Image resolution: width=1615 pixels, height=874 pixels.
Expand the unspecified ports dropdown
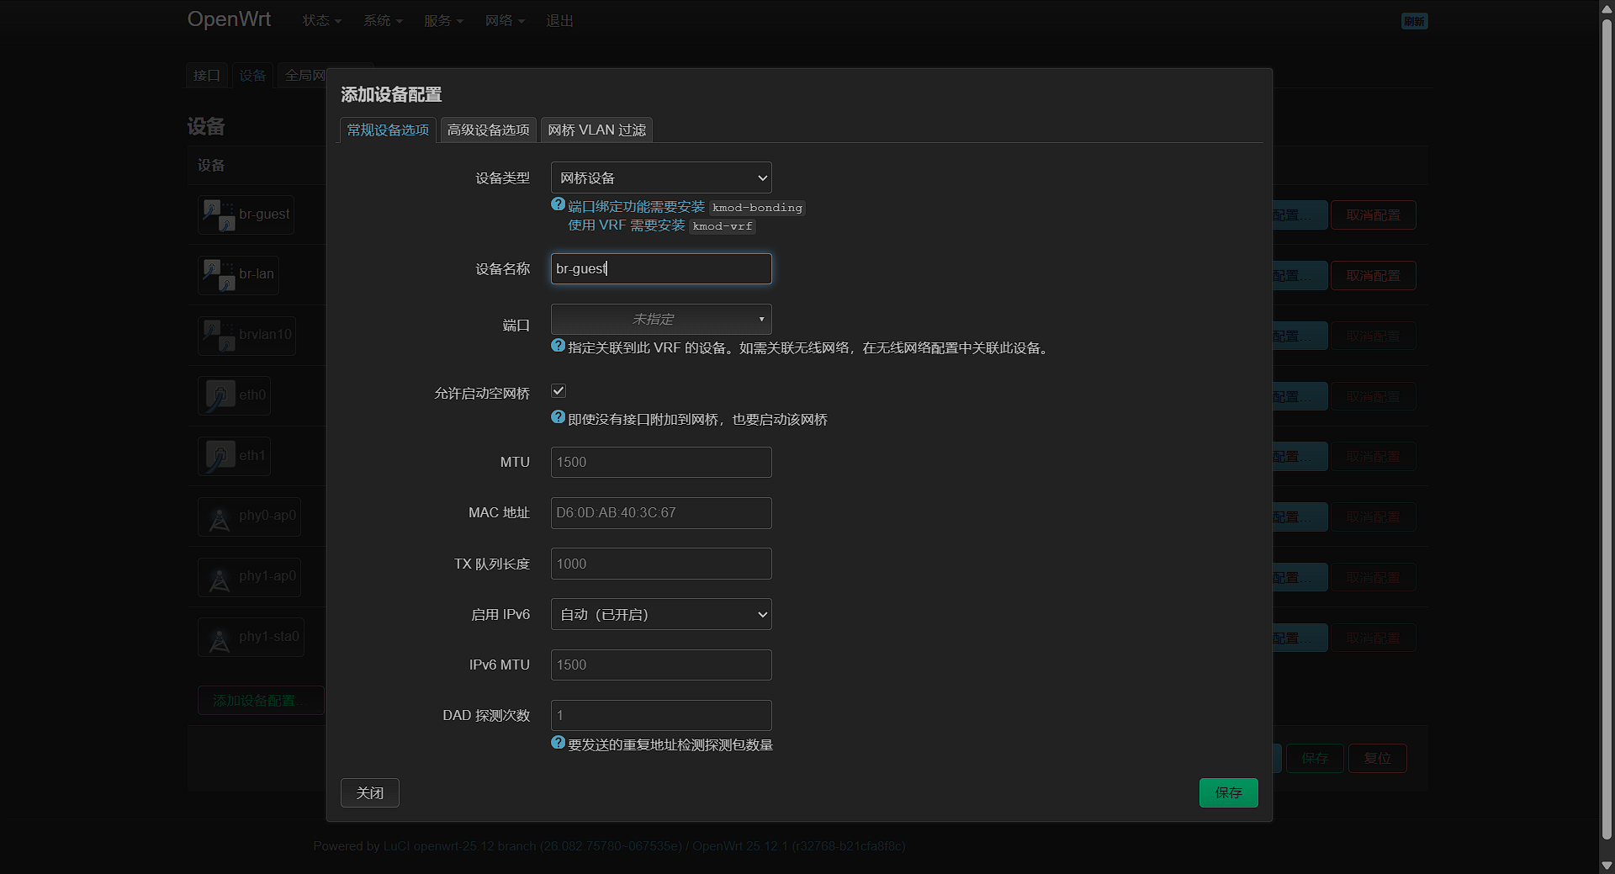click(x=660, y=320)
